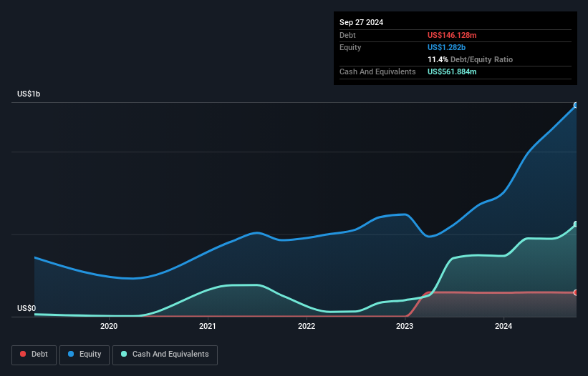Screen dimensions: 588x376
Task: Click the teal Cash And Equivalents legend dot
Action: [x=124, y=354]
